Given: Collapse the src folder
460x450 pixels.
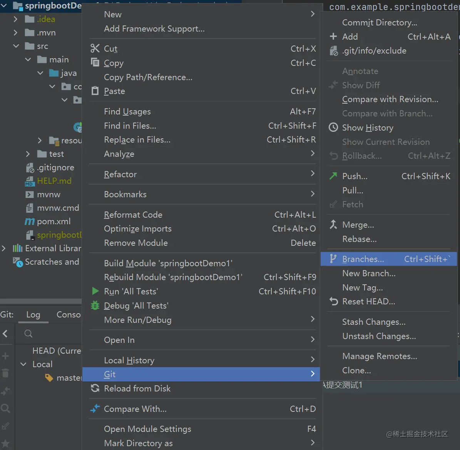Looking at the screenshot, I should point(16,46).
